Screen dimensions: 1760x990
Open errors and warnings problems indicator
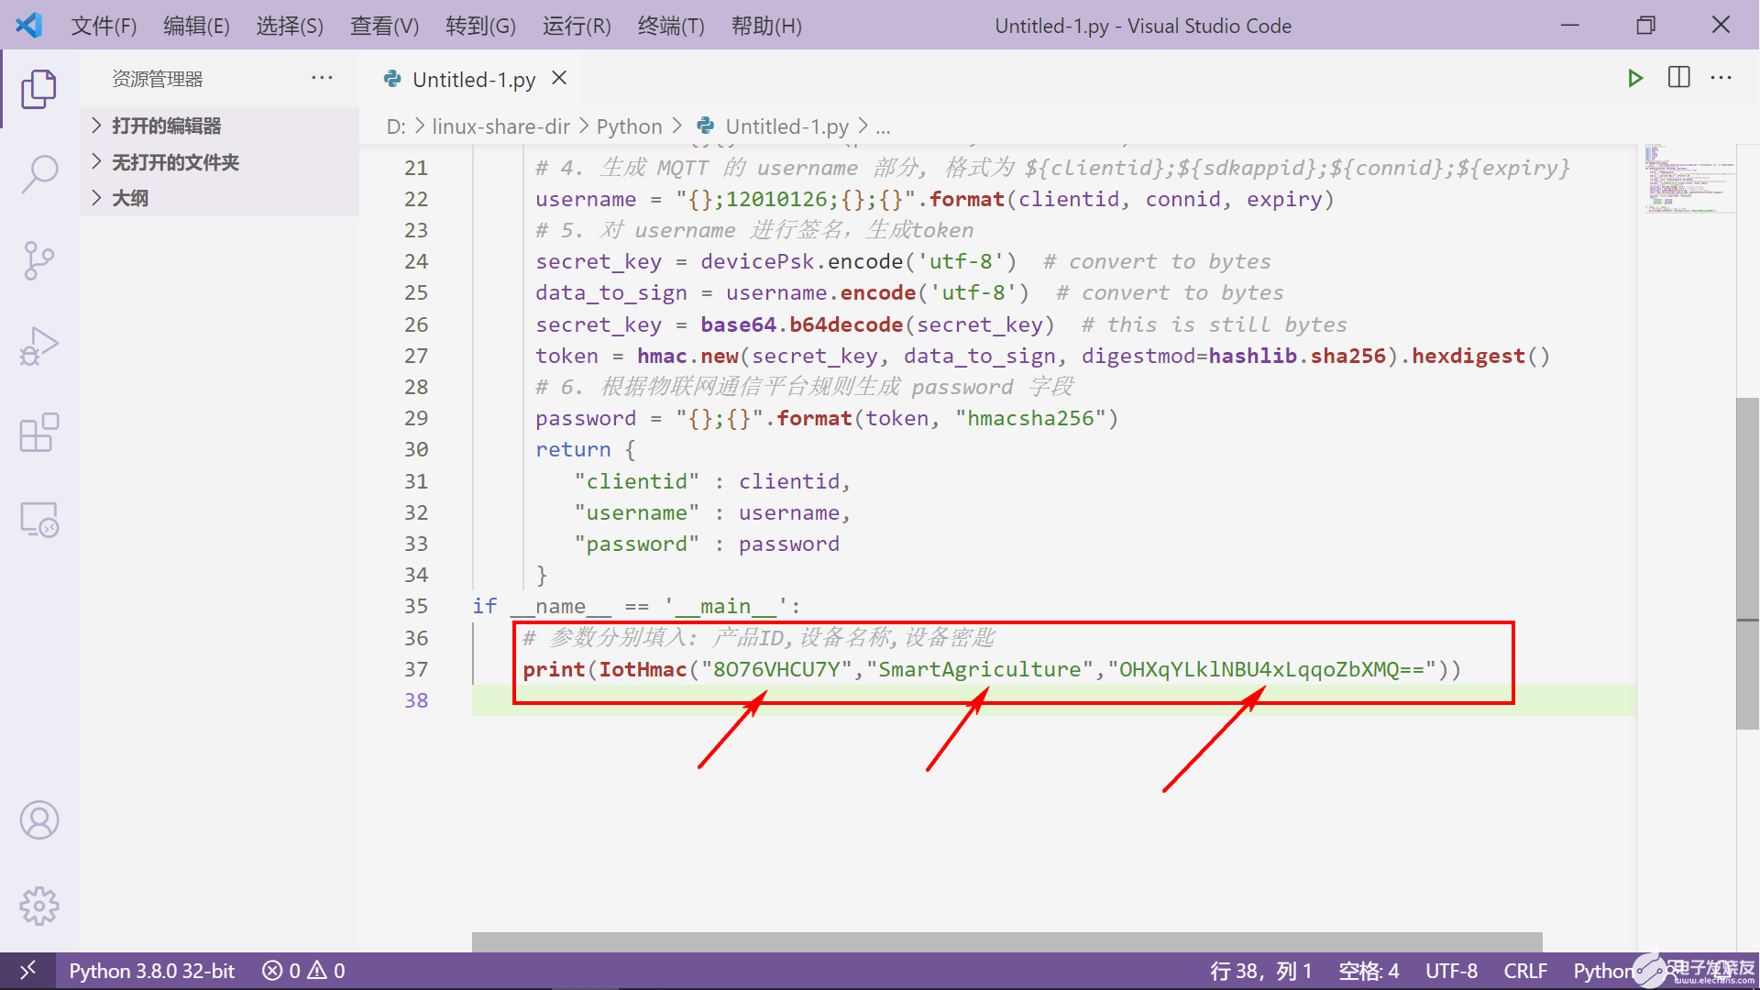(x=303, y=971)
